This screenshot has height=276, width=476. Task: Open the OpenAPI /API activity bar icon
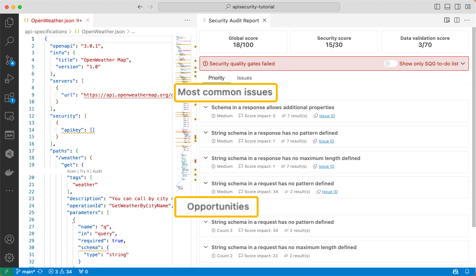point(9,135)
